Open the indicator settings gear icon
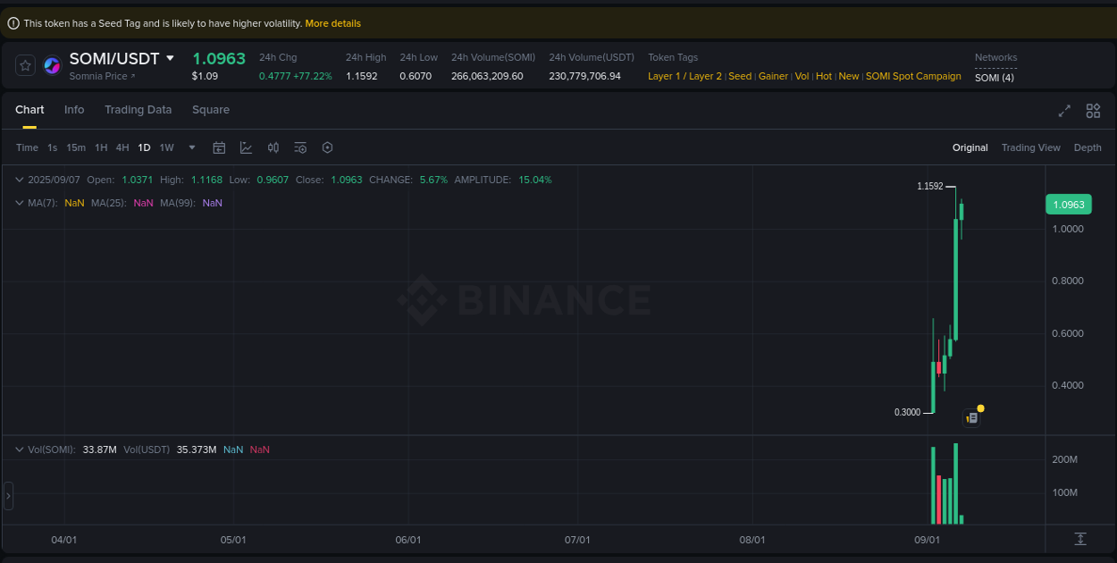The image size is (1117, 563). click(x=300, y=147)
